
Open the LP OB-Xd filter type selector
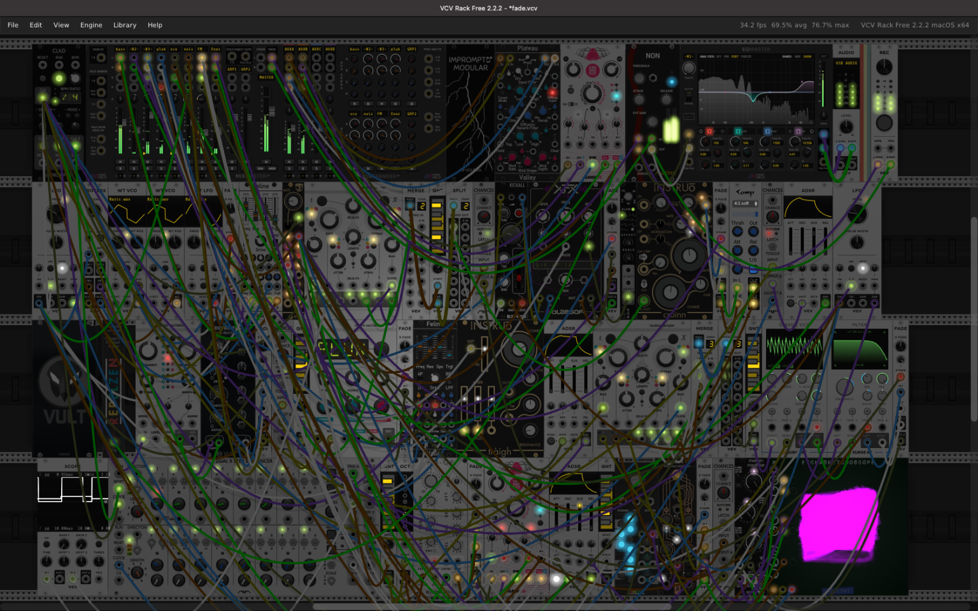coord(859,332)
